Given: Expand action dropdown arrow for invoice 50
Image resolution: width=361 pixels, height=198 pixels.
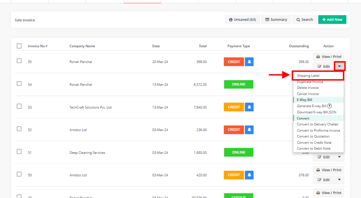Looking at the screenshot, I should (339, 180).
